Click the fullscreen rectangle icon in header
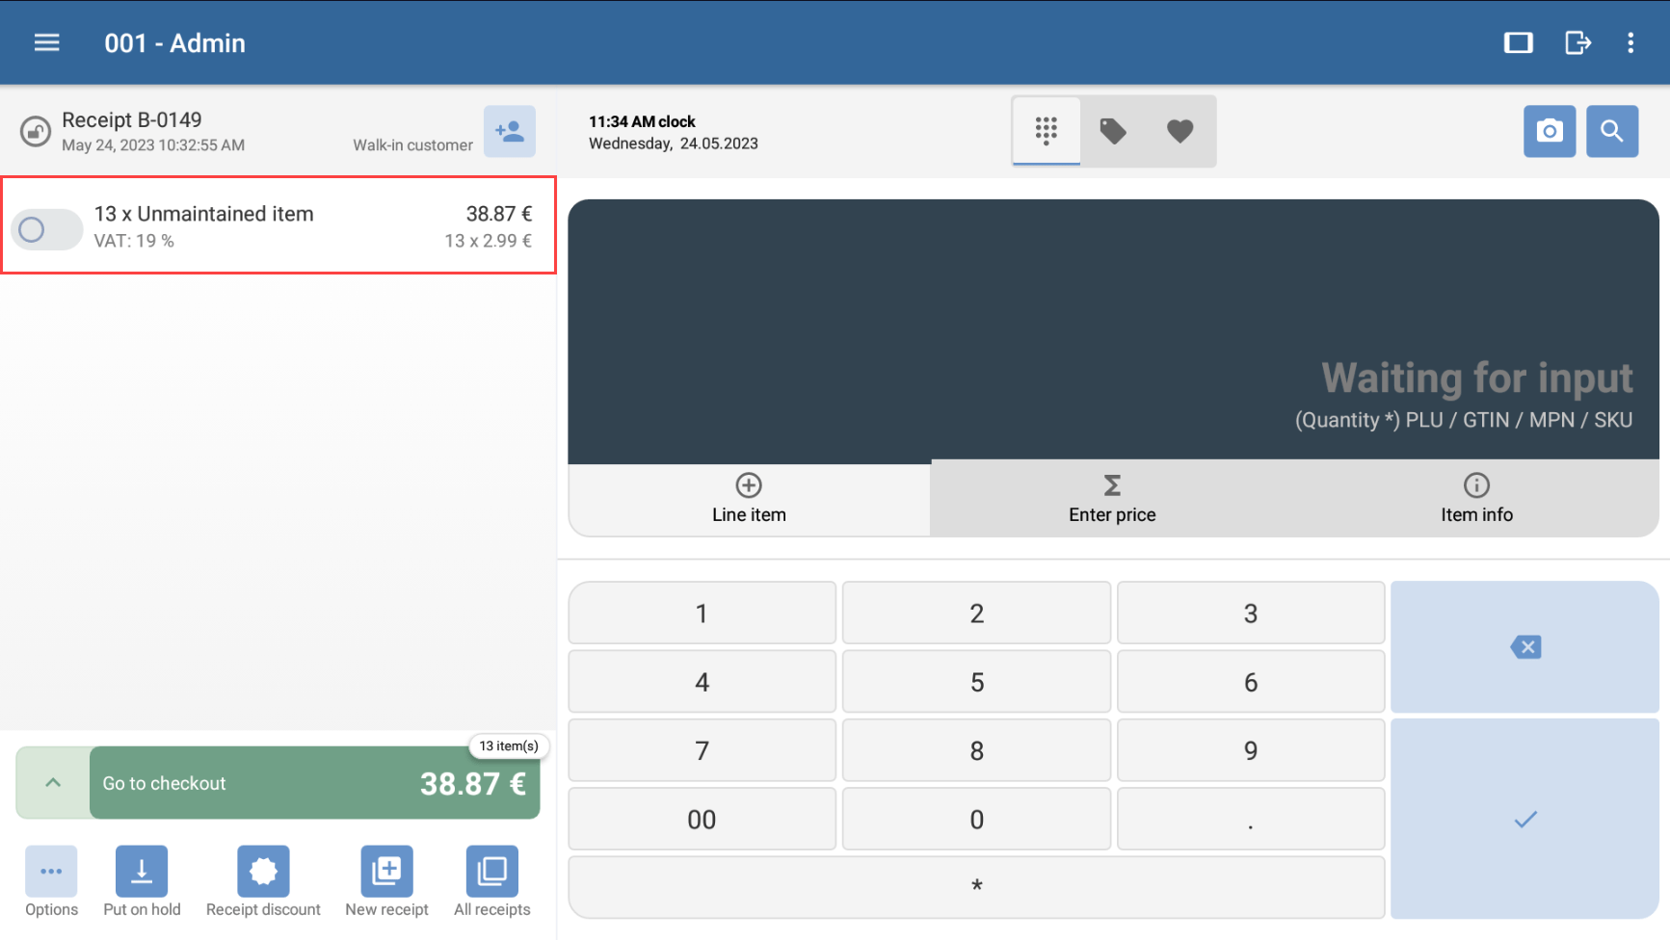This screenshot has height=940, width=1670. tap(1518, 42)
